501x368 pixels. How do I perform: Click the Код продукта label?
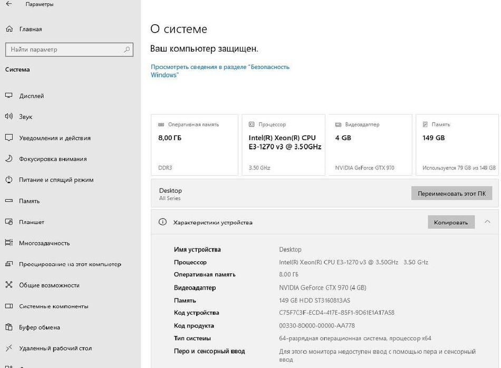pyautogui.click(x=194, y=325)
